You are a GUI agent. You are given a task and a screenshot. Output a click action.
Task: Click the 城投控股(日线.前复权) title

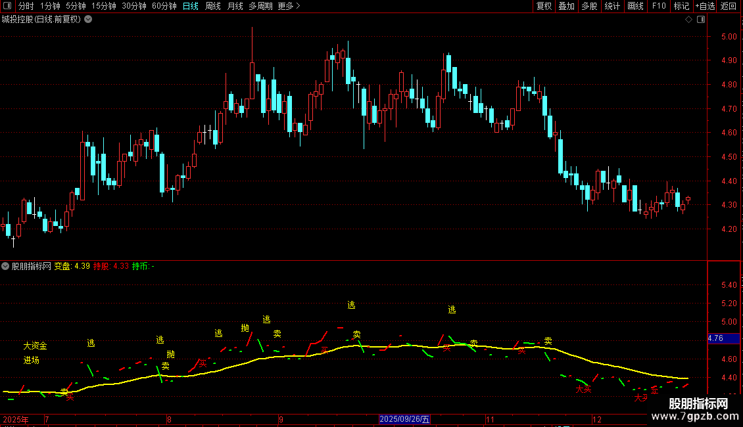(41, 20)
